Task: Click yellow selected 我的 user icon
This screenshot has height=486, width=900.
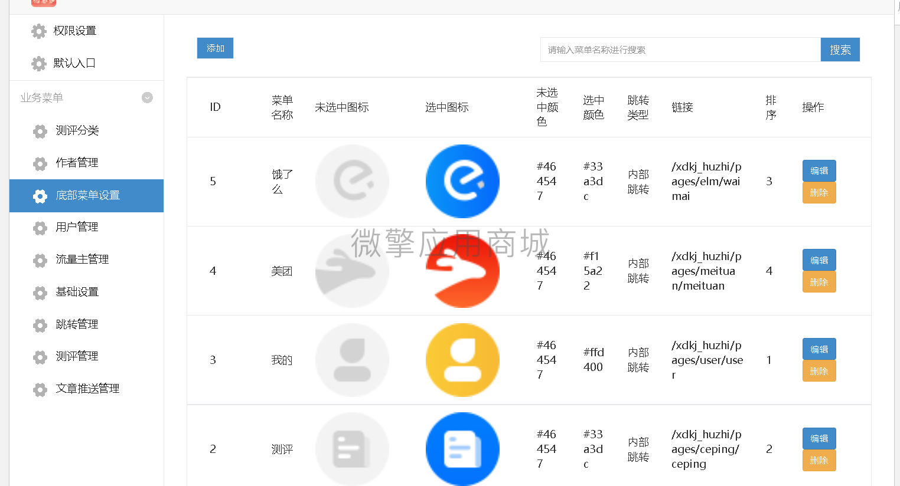Action: click(x=462, y=360)
